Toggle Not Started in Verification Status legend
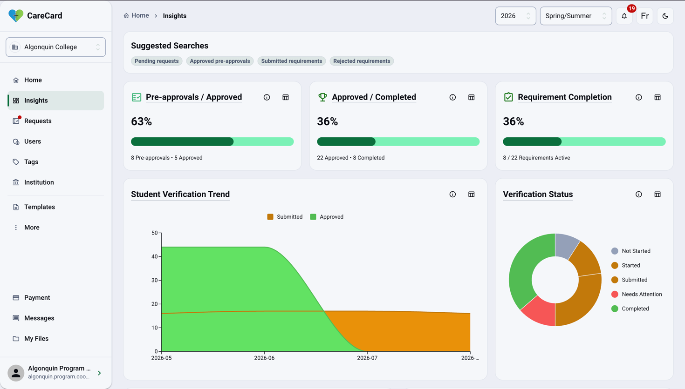 [x=631, y=251]
